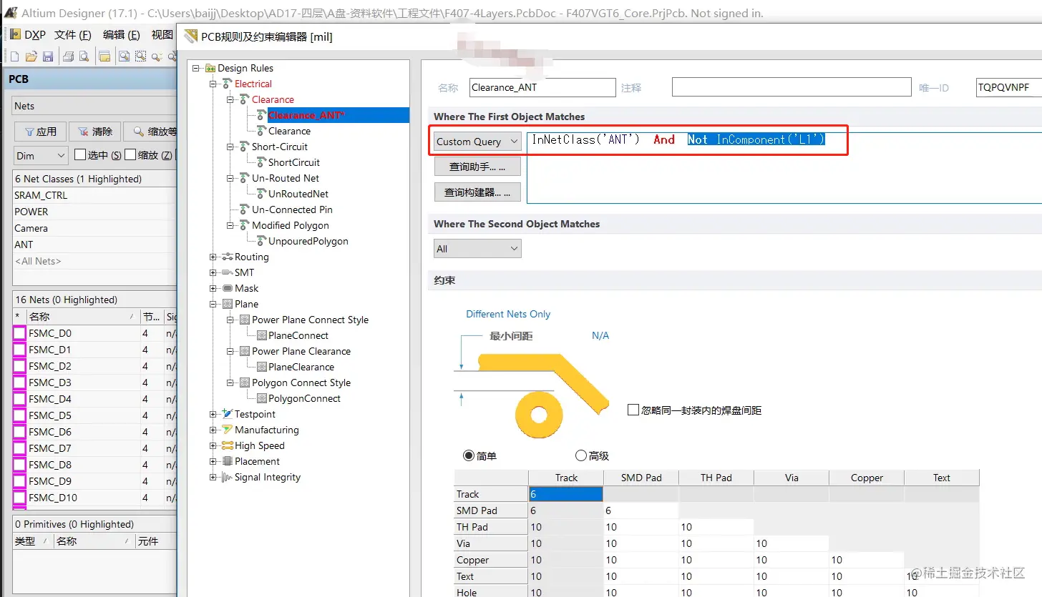This screenshot has height=597, width=1042.
Task: Click the ShortCircuit rule icon
Action: [x=262, y=163]
